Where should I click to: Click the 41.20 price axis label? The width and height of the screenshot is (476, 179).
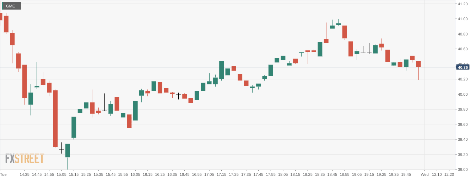463,4
